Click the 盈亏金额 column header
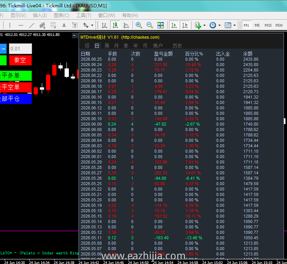Viewport: 287px width, 264px height. tap(163, 54)
